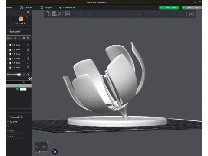Click the Add model cube icon
Viewport: 208px width, 156px height.
pyautogui.click(x=47, y=14)
